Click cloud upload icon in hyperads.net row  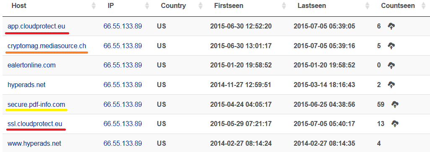(x=391, y=85)
